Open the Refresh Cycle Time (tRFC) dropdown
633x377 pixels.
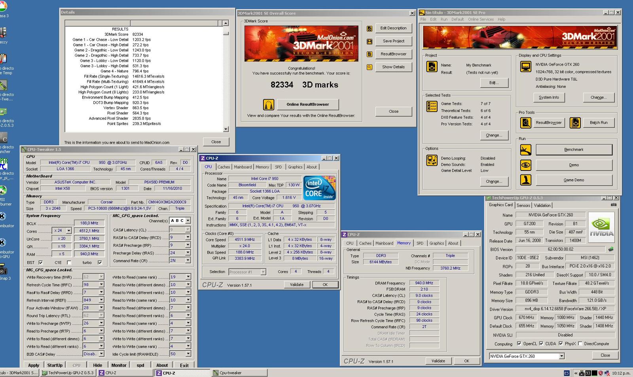(101, 284)
